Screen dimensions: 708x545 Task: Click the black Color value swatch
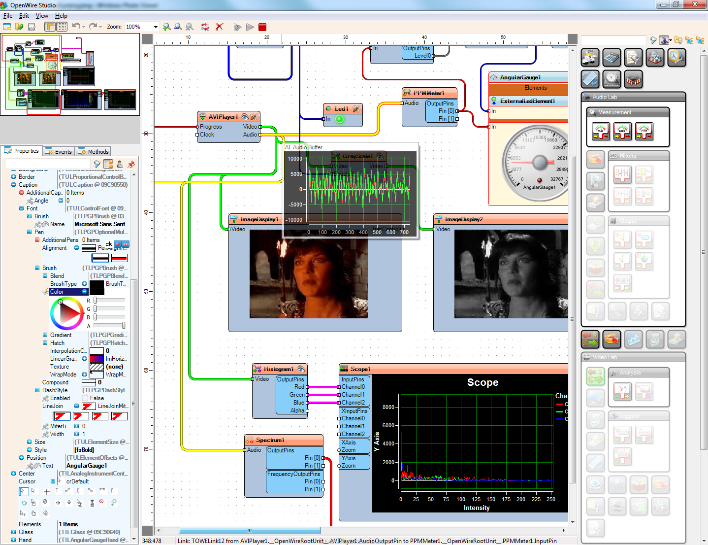(x=97, y=292)
